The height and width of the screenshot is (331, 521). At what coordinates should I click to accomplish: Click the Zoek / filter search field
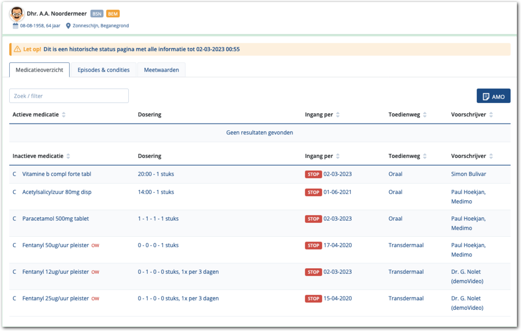point(69,96)
